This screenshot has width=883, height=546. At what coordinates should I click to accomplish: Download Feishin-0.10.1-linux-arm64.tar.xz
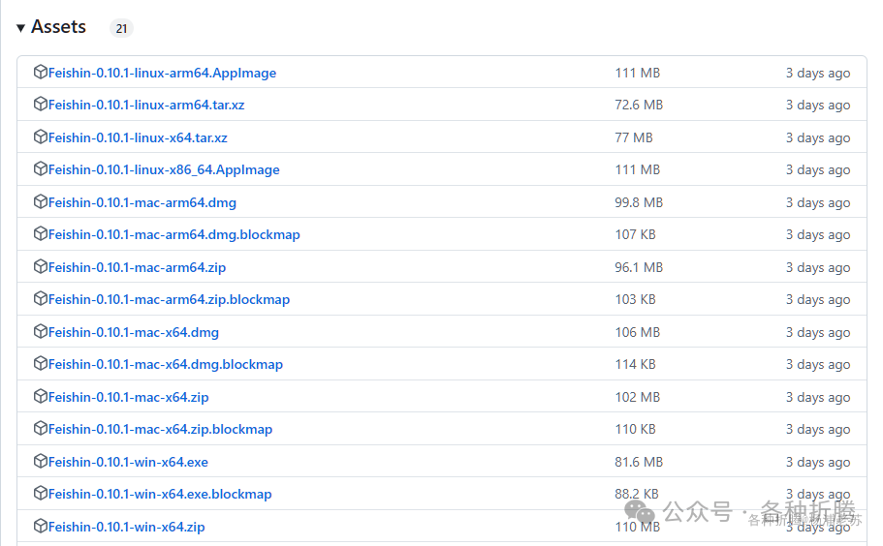click(146, 106)
